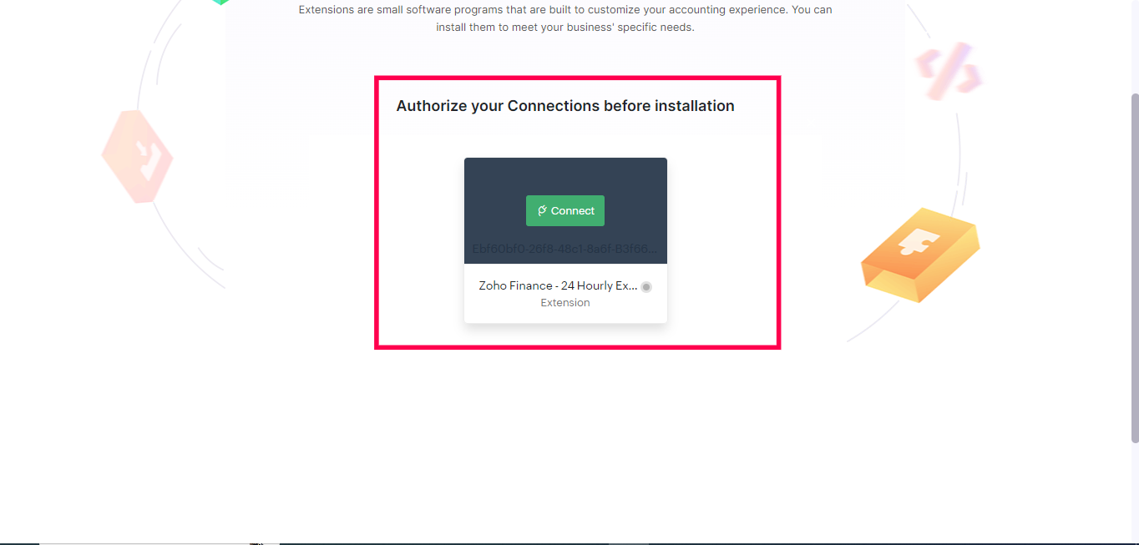Click the 'Extensions are small software programs' description text
This screenshot has width=1139, height=545.
click(565, 18)
